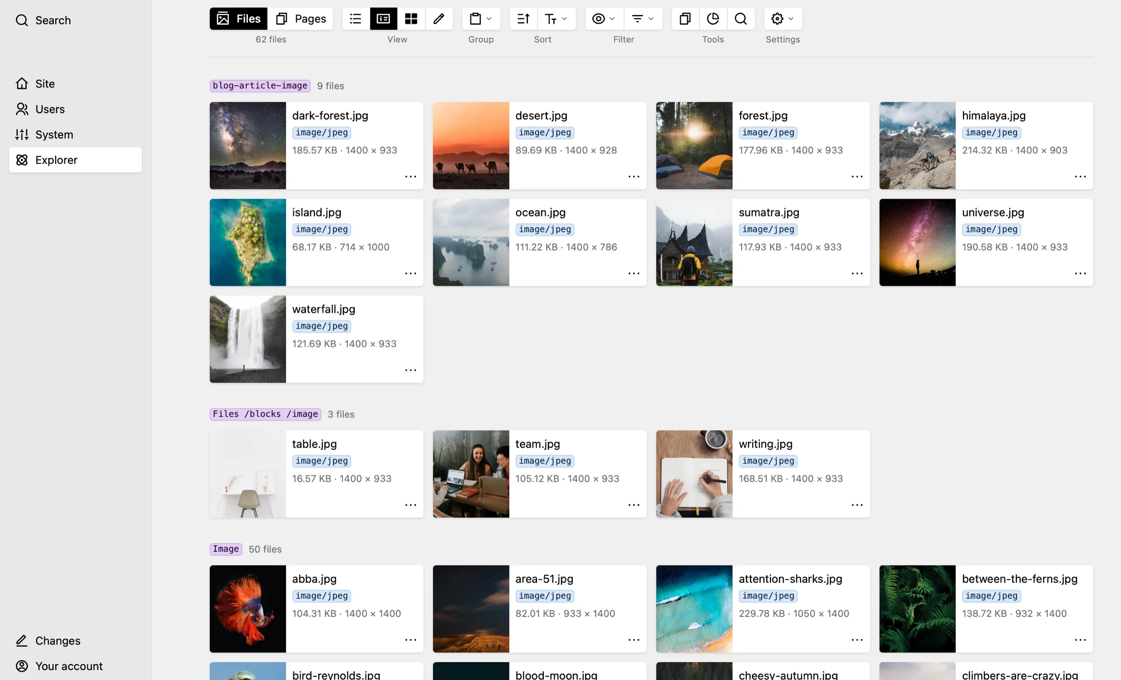Select the card list view icon
Screen dimensions: 1121x680
(383, 19)
